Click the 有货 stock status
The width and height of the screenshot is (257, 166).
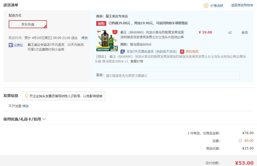tap(245, 33)
